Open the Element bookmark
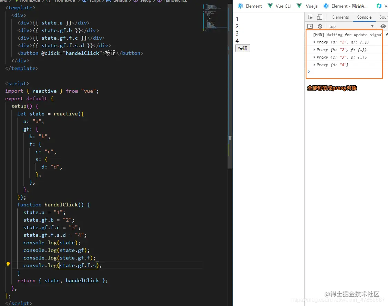Image resolution: width=388 pixels, height=306 pixels. coord(250,6)
